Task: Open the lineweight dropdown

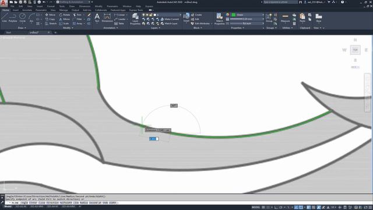Action: (247, 19)
